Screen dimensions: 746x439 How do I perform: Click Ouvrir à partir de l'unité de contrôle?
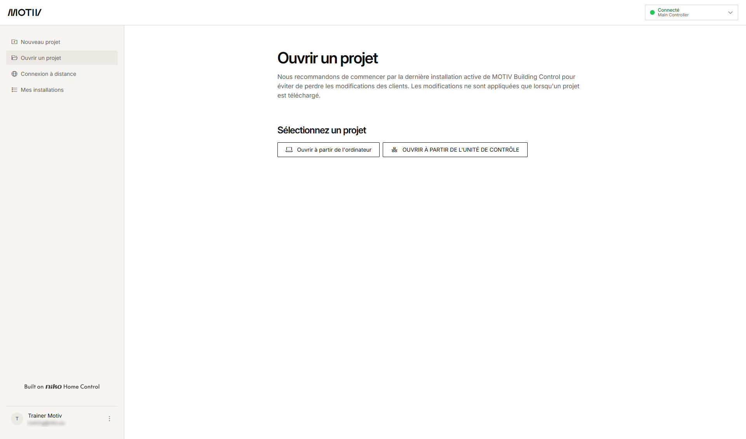click(455, 150)
